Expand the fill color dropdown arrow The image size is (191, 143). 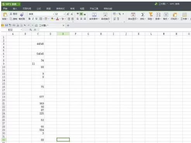tap(55, 19)
